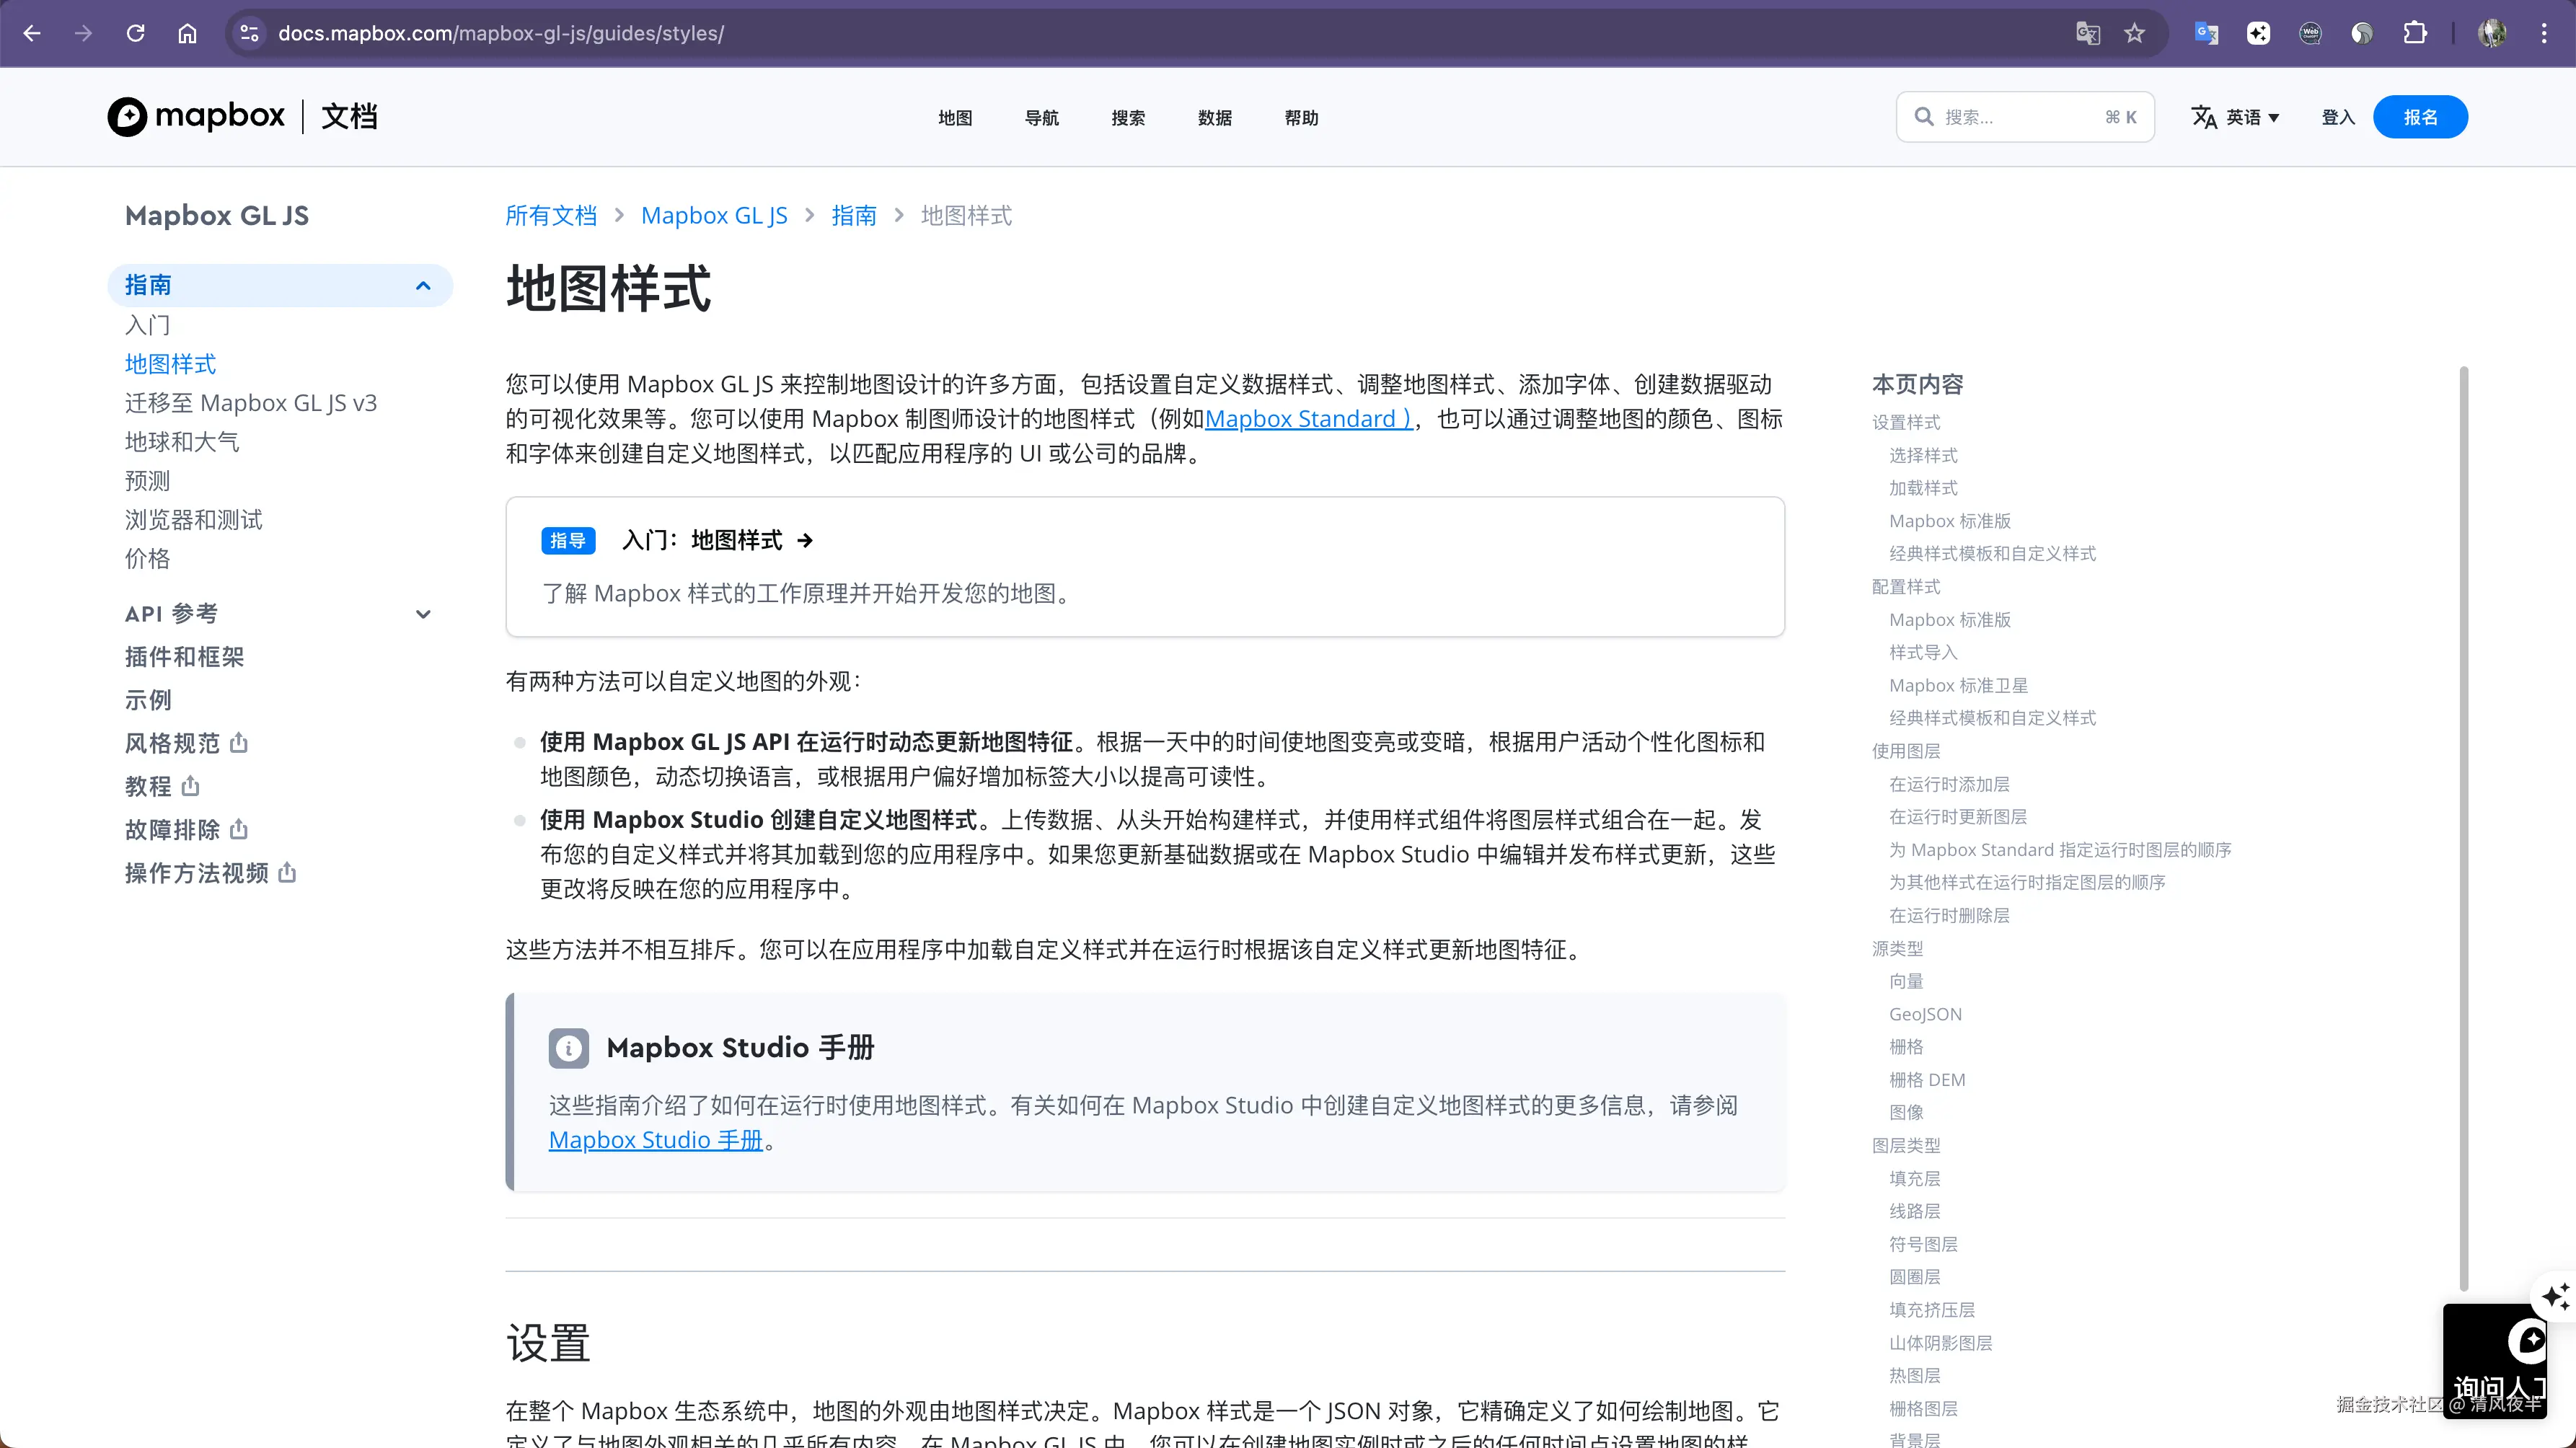The image size is (2576, 1448).
Task: Open the 导航 top menu
Action: click(x=1041, y=118)
